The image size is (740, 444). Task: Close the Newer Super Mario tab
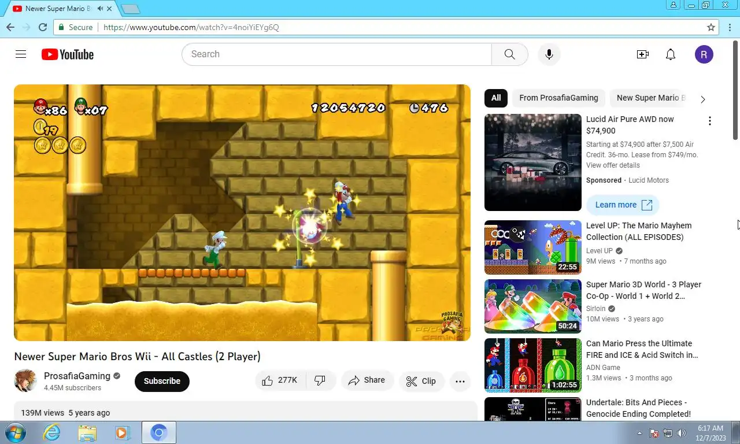tap(109, 9)
